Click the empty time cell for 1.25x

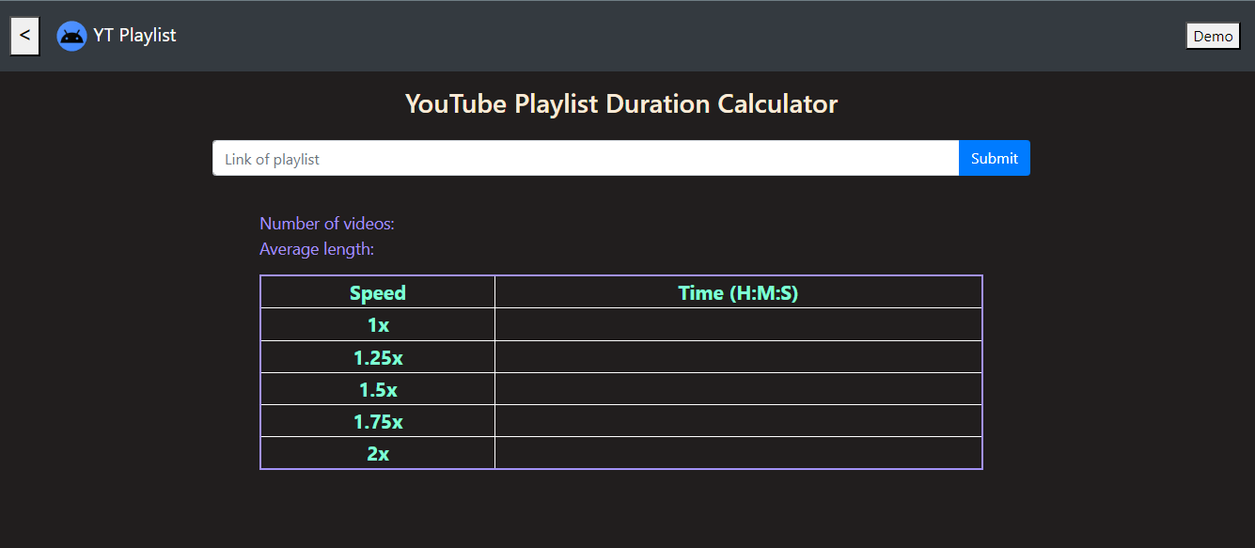point(738,357)
